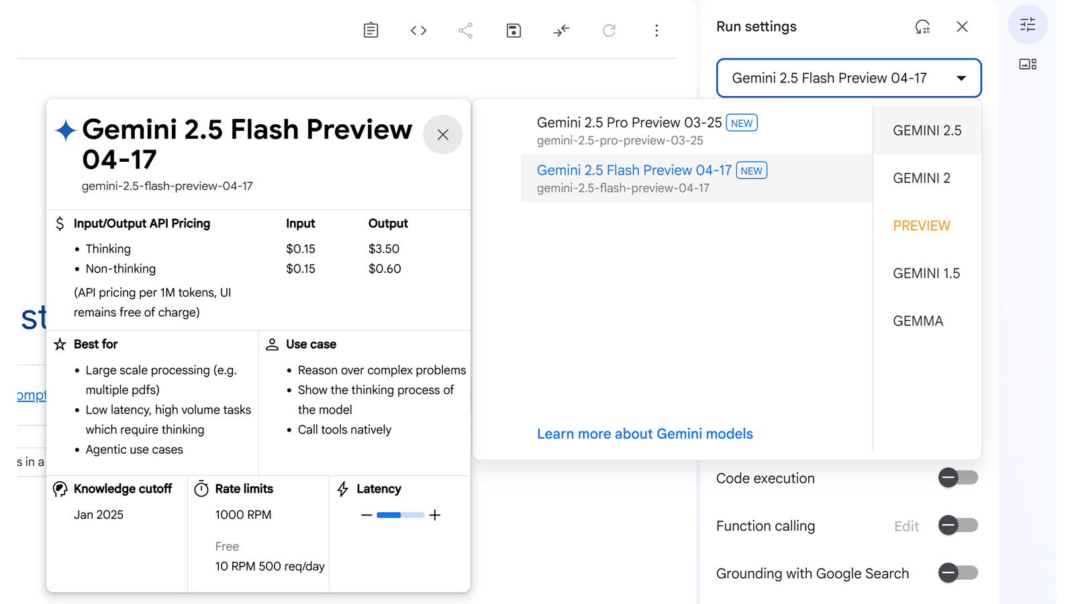
Task: Save the prompt with the disk icon
Action: point(514,30)
